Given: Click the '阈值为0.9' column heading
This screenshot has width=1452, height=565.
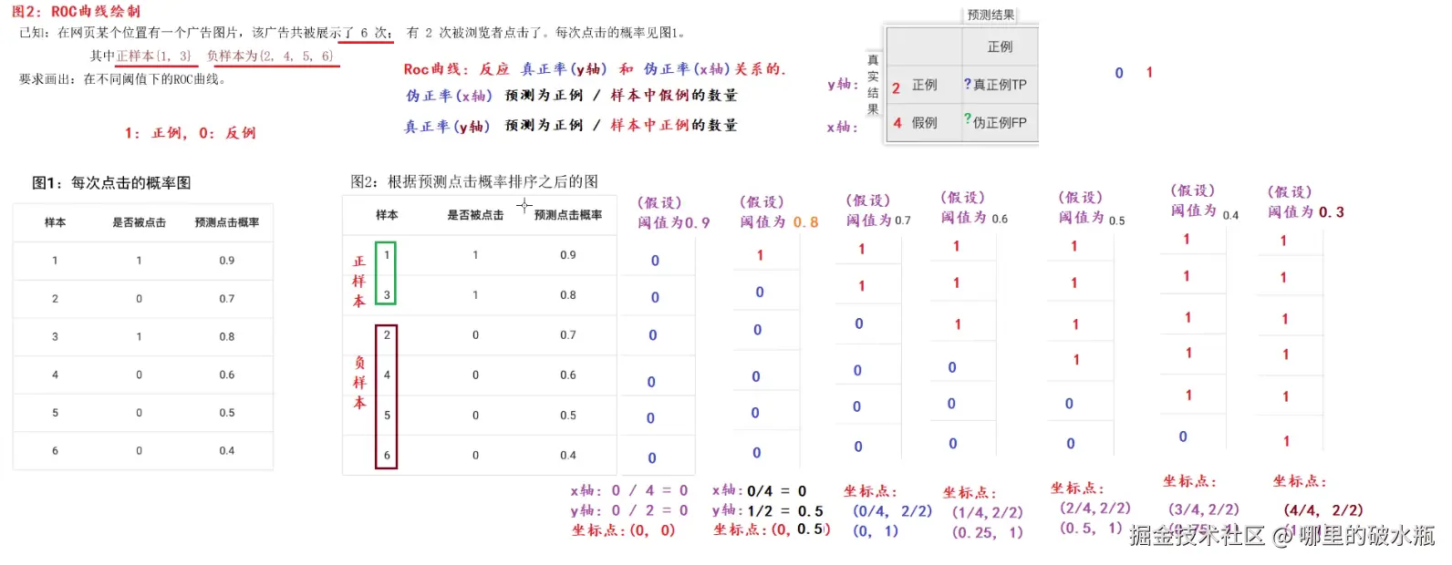Looking at the screenshot, I should (674, 222).
